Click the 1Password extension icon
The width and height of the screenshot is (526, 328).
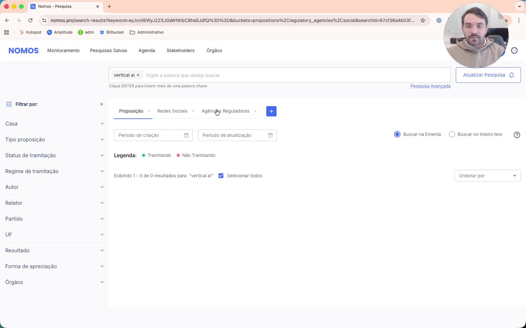point(439,20)
